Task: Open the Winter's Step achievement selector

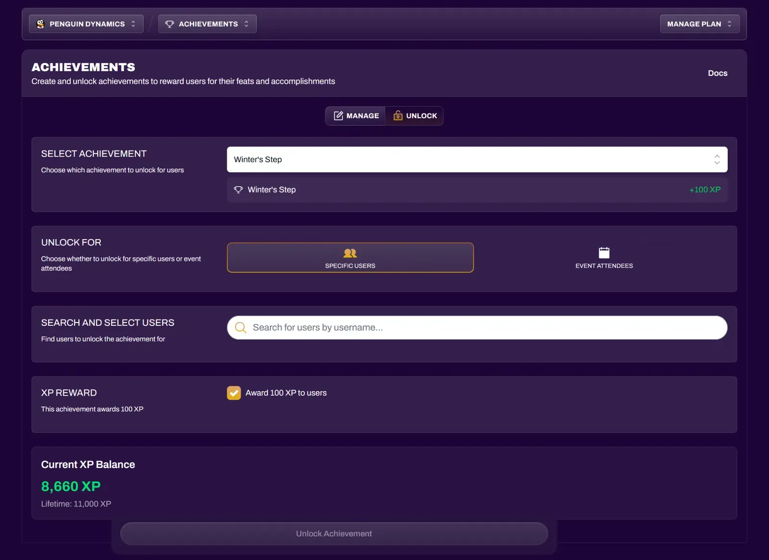Action: tap(478, 159)
